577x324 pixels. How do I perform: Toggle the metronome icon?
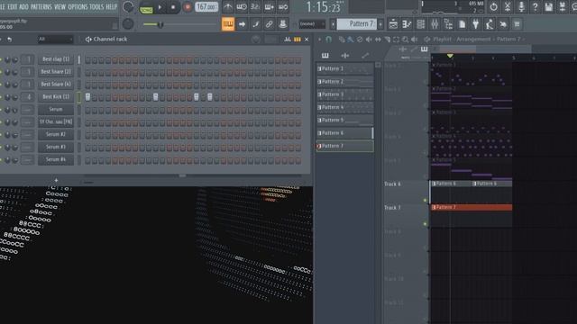(228, 6)
